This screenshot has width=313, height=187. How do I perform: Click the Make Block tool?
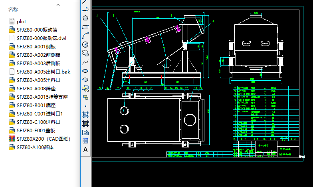[85, 97]
